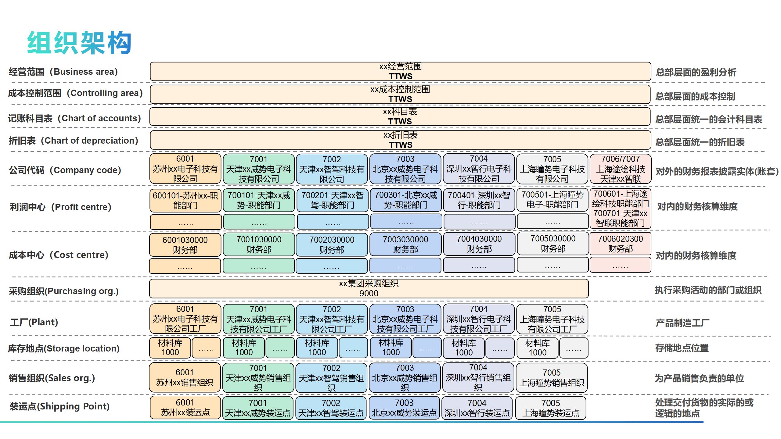The image size is (781, 439).
Task: Select company code 6001 苏州xx电子科技 box
Action: [x=185, y=169]
